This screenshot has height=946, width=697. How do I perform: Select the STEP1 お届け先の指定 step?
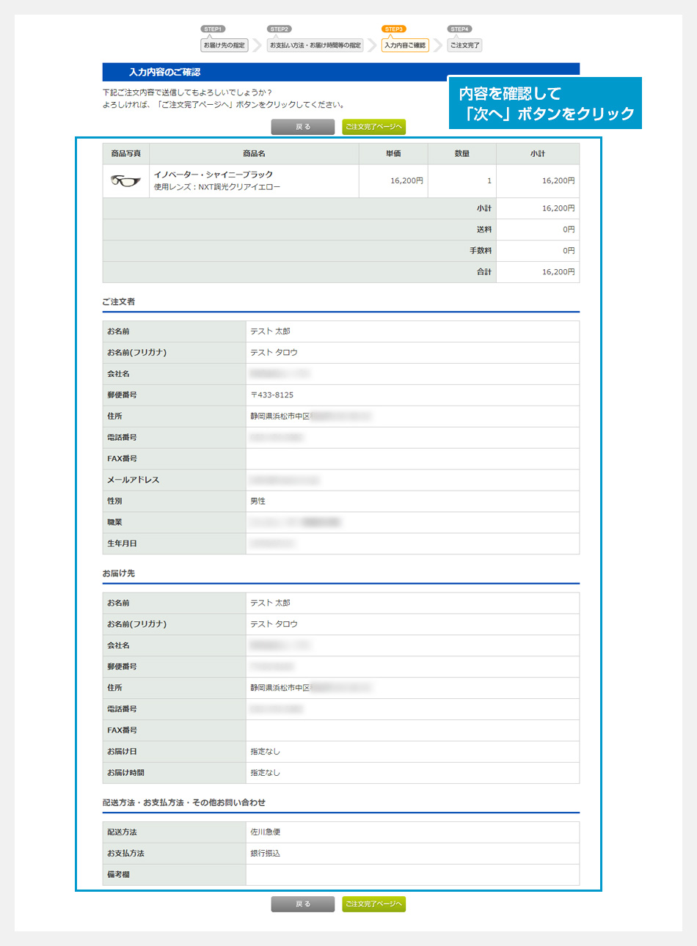[225, 45]
